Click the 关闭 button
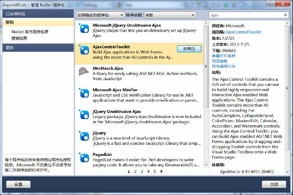This screenshot has height=195, width=293. pyautogui.click(x=274, y=184)
